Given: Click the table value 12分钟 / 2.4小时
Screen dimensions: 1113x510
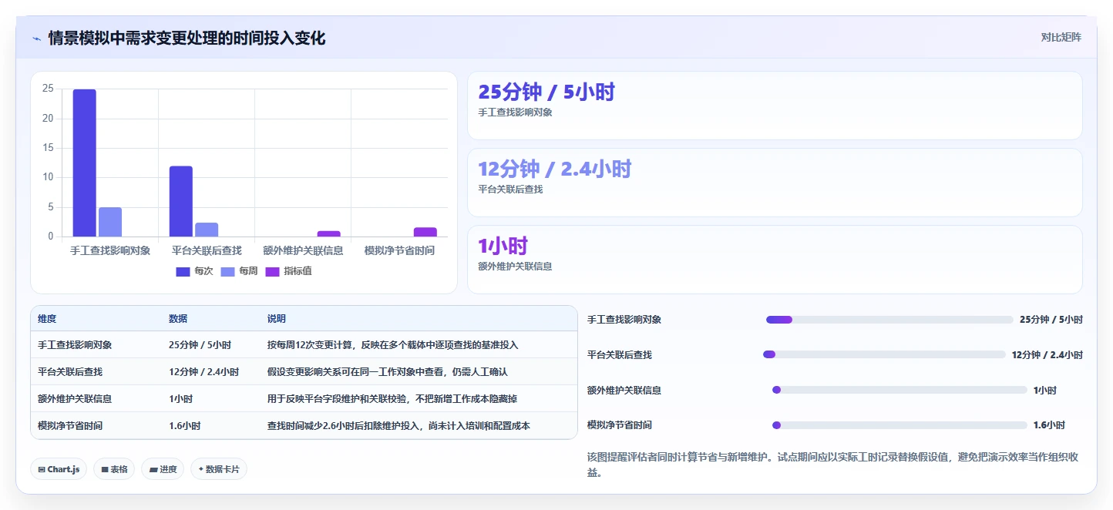Looking at the screenshot, I should [204, 372].
